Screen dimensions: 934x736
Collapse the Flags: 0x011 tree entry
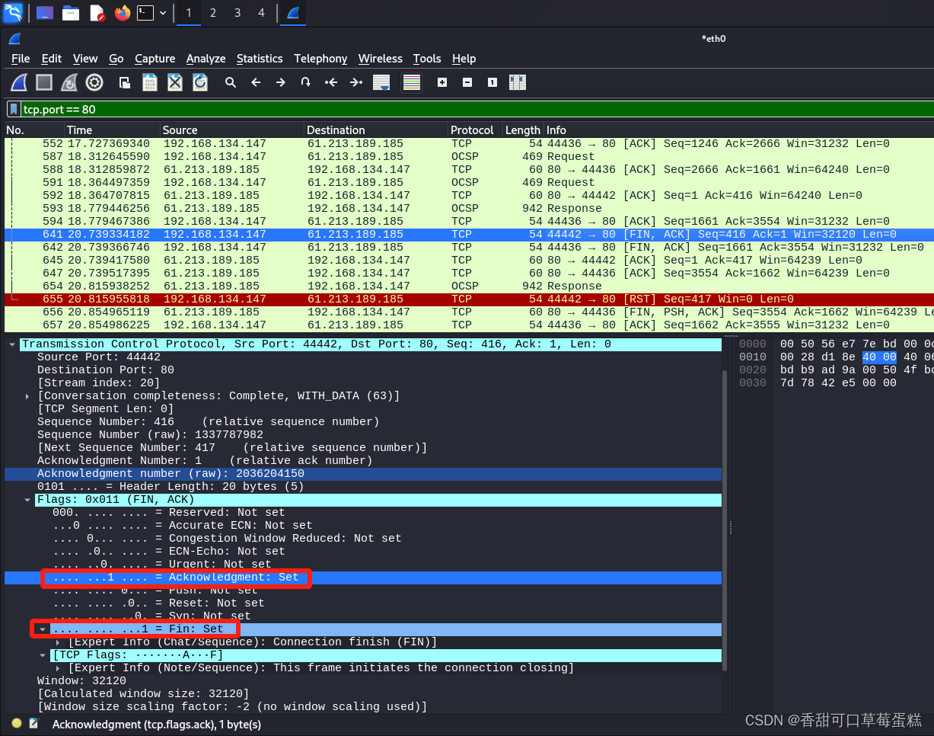[x=27, y=499]
